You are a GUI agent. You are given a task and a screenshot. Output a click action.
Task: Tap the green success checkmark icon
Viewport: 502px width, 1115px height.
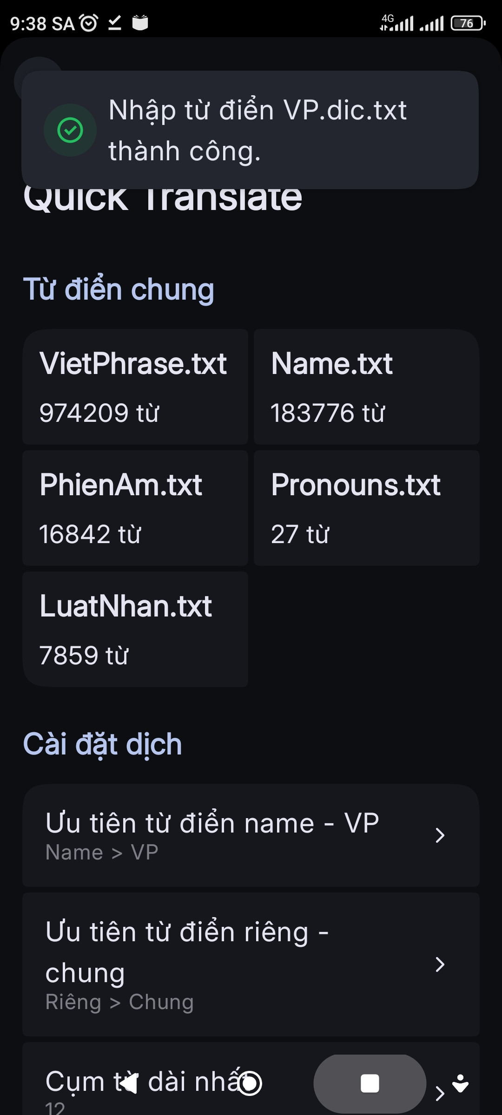[x=70, y=130]
